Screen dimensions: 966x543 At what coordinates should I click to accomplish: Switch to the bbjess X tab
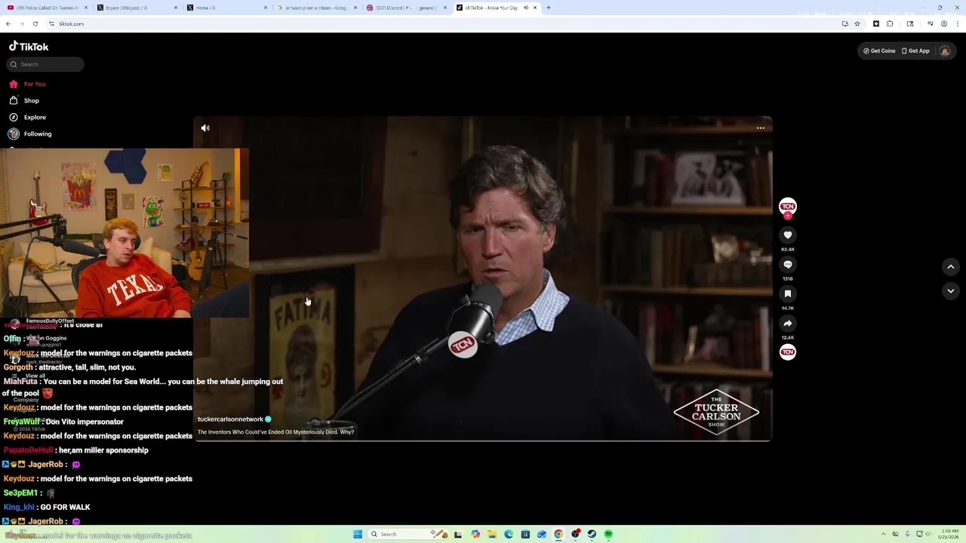tap(136, 8)
